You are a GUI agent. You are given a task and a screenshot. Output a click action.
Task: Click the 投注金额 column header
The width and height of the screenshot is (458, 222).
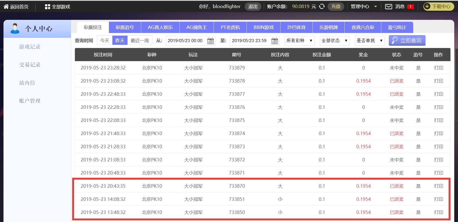click(322, 55)
